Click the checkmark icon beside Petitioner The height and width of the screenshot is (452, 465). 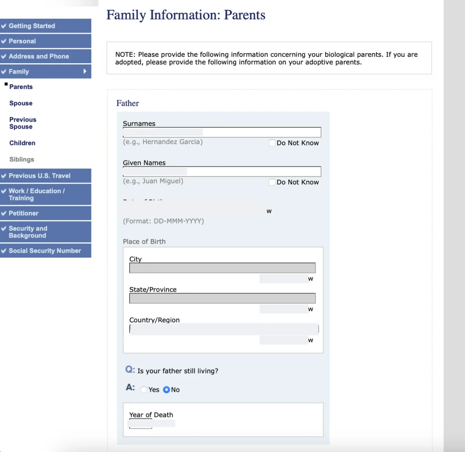tap(4, 213)
